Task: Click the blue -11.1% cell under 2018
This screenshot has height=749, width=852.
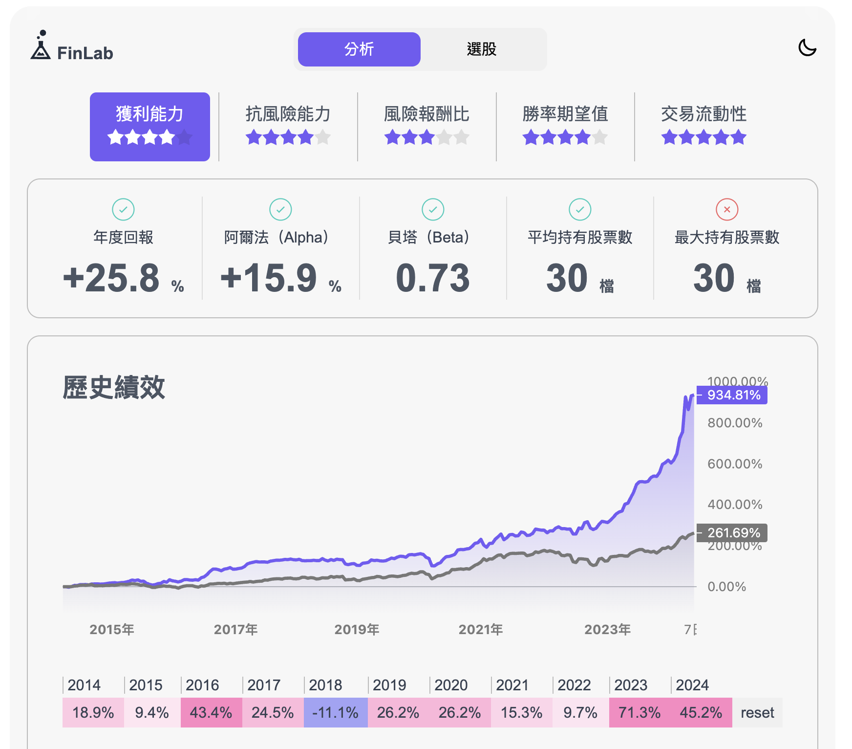Action: tap(335, 713)
